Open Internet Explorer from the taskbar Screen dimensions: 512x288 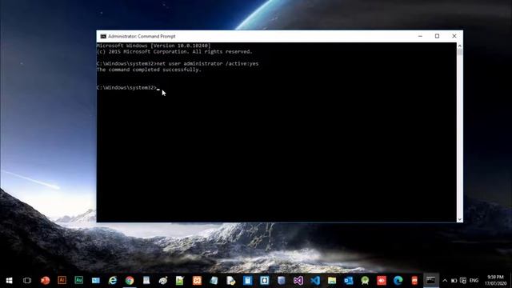point(113,281)
